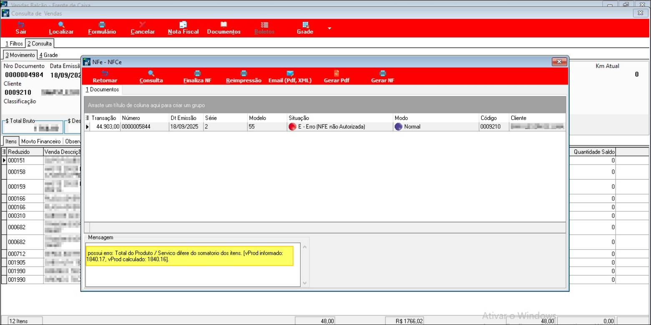Switch to the 1 Filtros tab
The image size is (651, 325).
coord(14,43)
